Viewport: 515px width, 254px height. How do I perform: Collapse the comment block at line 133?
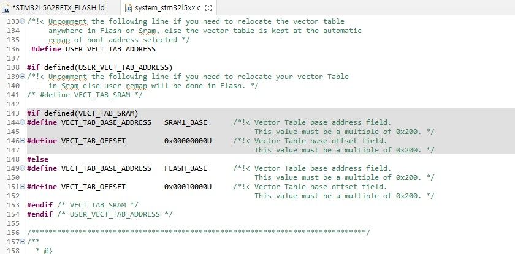(22, 21)
